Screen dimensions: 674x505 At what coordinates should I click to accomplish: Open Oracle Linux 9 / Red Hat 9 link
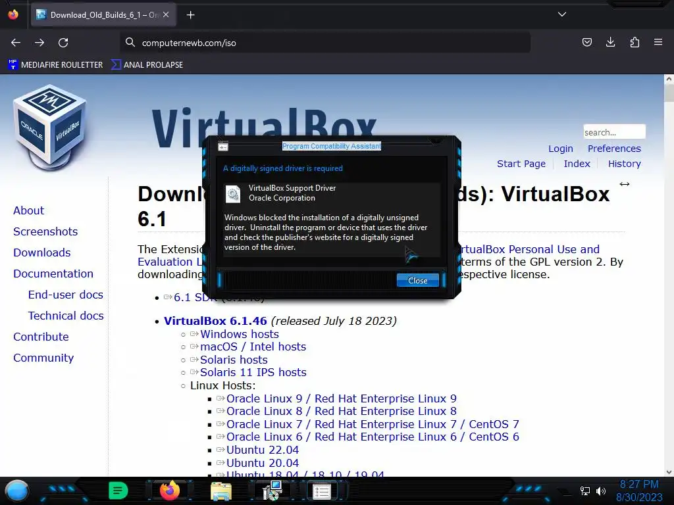coord(342,398)
